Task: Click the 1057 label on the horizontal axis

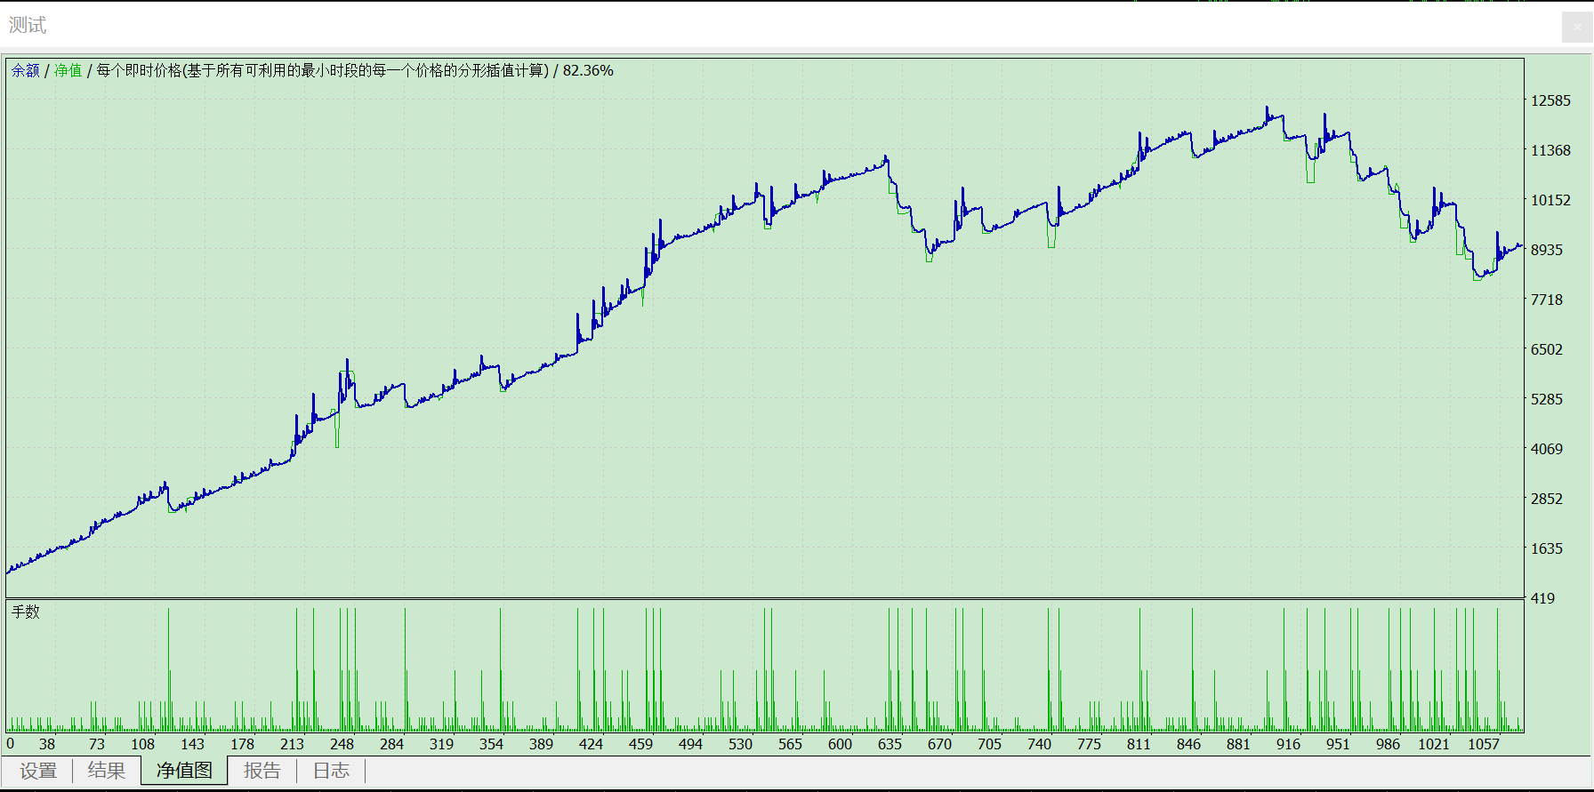Action: coord(1484,744)
